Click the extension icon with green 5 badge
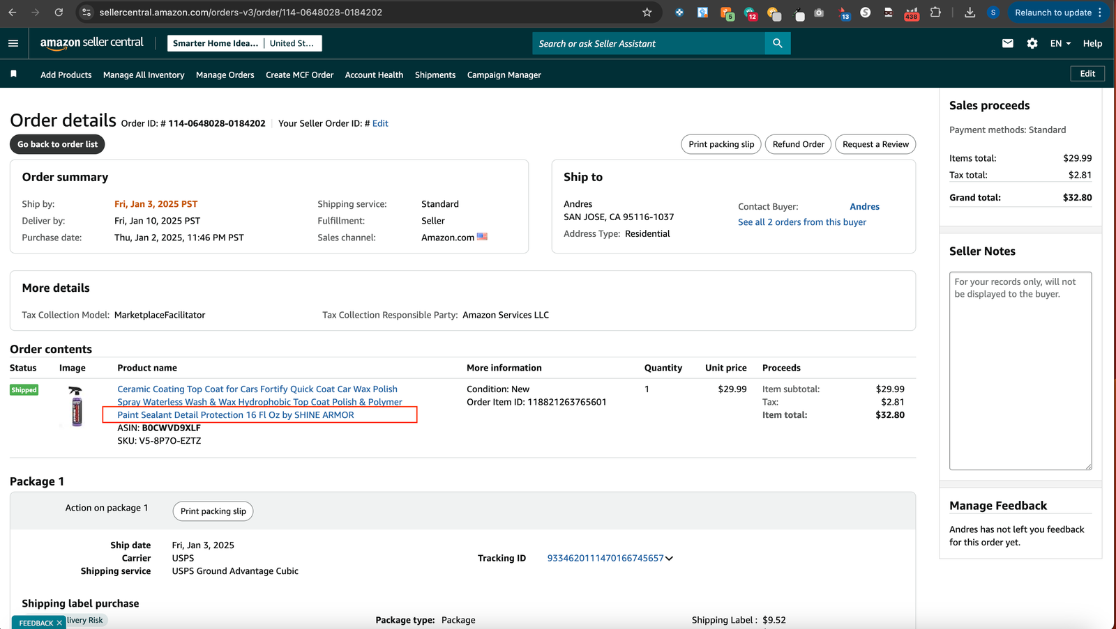 727,13
